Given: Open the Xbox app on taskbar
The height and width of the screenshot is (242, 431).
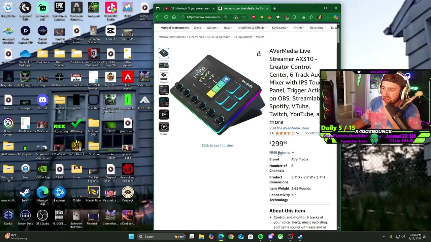Looking at the screenshot, I should tap(280, 237).
